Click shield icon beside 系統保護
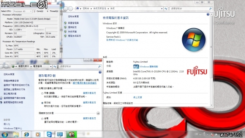Screen dimensions: 245x138 [65, 31]
